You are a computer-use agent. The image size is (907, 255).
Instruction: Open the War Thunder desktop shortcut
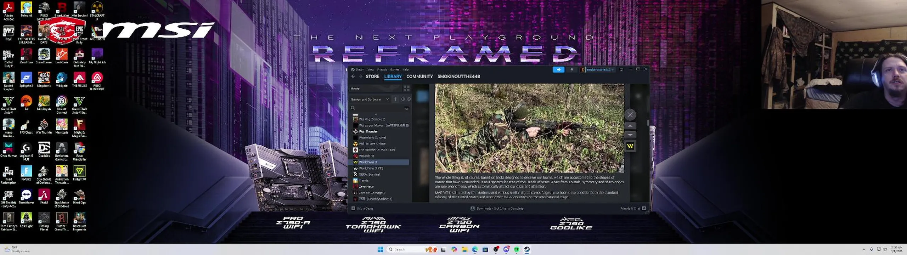click(x=44, y=126)
